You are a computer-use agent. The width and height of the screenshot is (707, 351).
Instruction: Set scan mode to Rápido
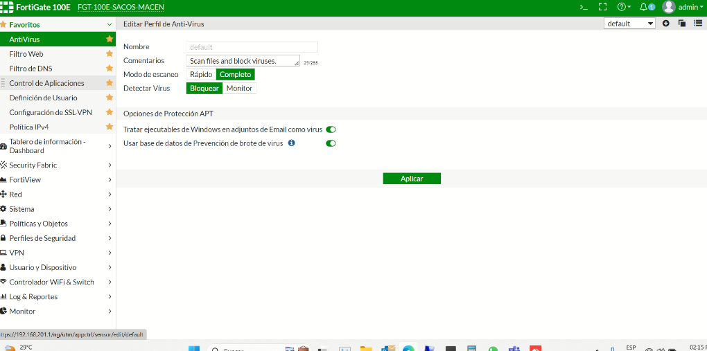point(201,74)
